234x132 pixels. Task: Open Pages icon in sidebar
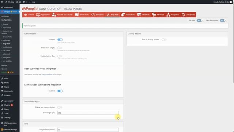2,87
